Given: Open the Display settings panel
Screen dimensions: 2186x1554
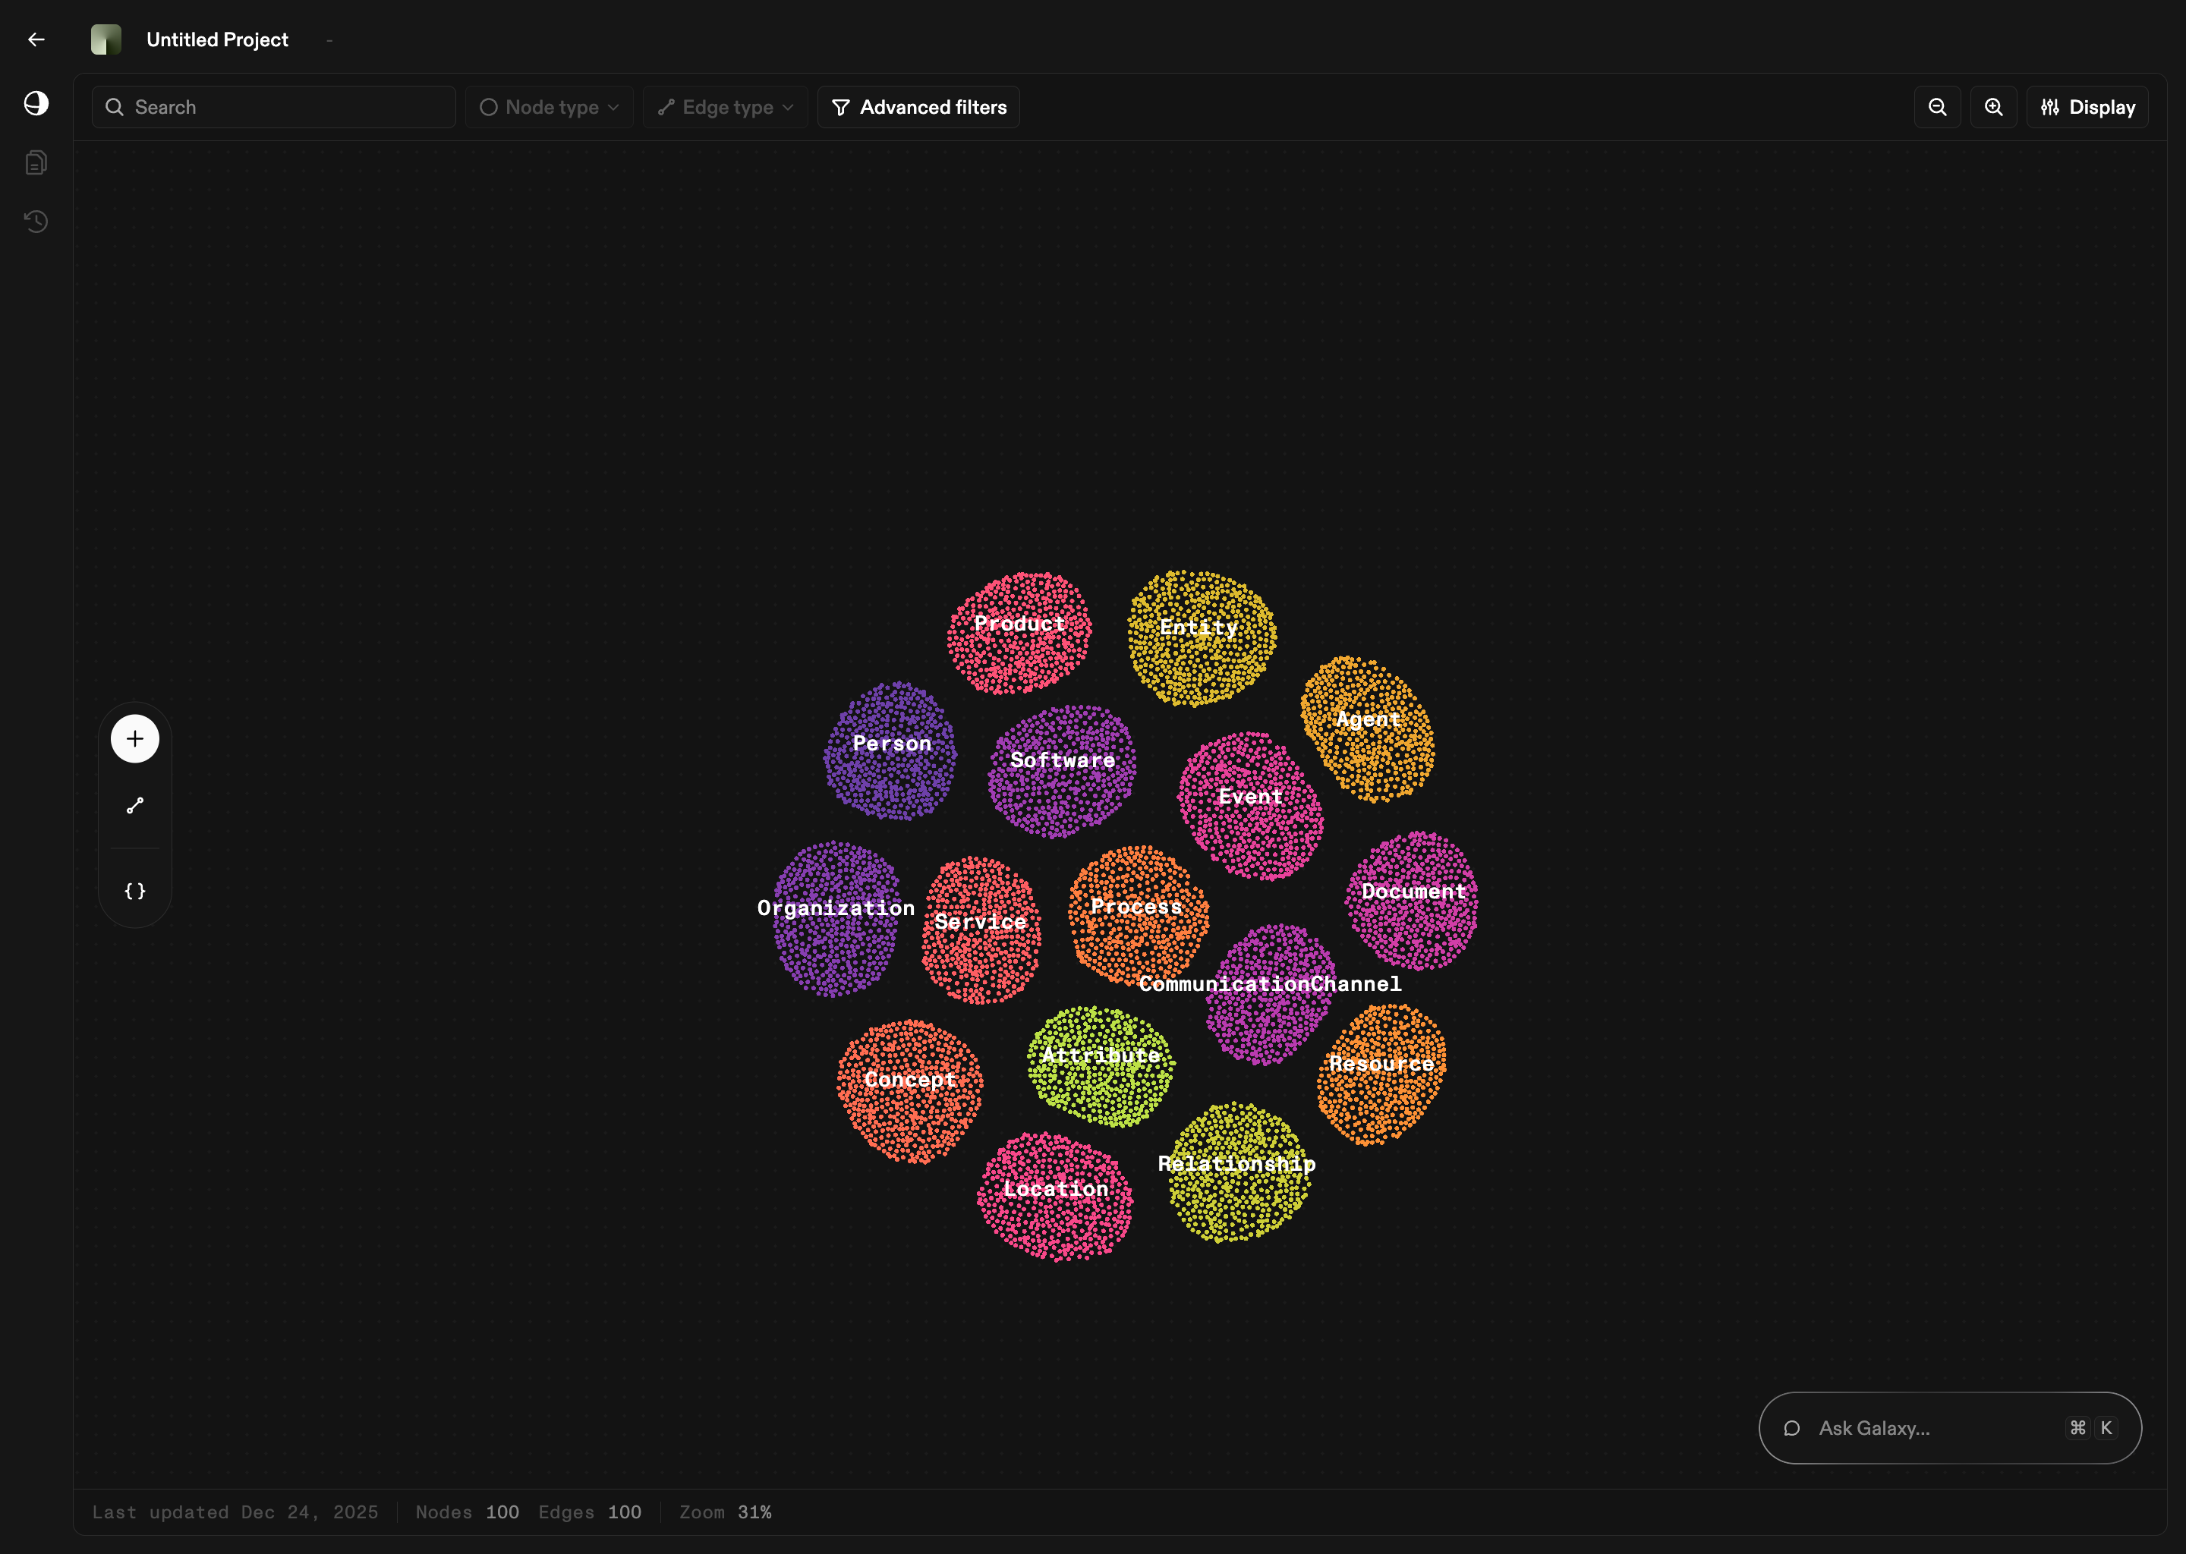Looking at the screenshot, I should (2087, 106).
